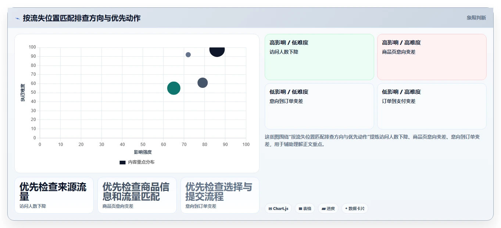The width and height of the screenshot is (501, 228).
Task: Select the 优先检查来源流量 card
Action: tap(54, 195)
